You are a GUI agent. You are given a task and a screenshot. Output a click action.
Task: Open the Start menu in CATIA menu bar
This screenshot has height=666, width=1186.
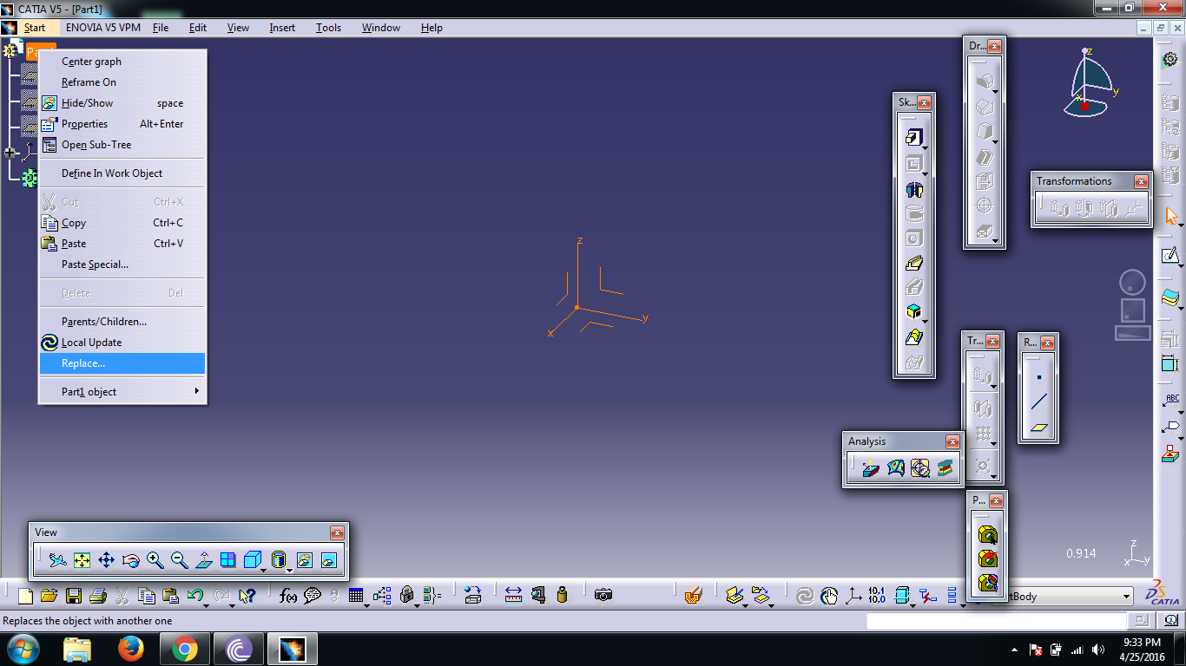click(35, 28)
